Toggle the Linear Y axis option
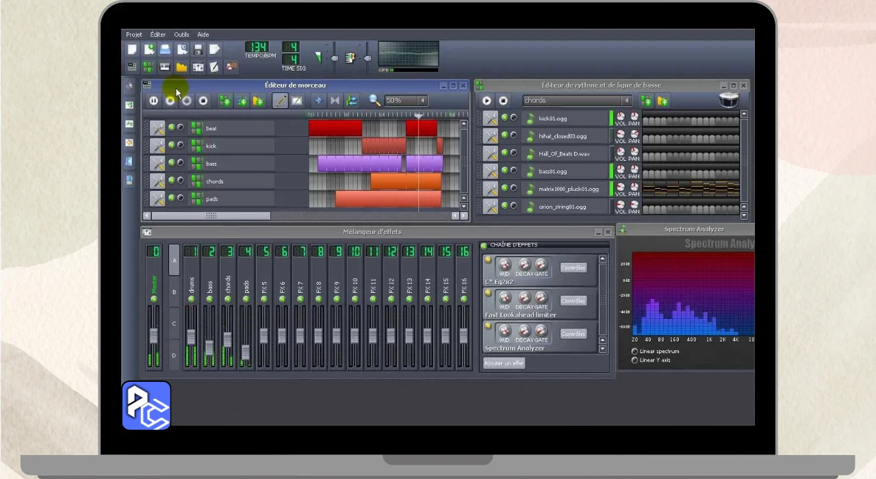The width and height of the screenshot is (876, 479). click(x=634, y=360)
